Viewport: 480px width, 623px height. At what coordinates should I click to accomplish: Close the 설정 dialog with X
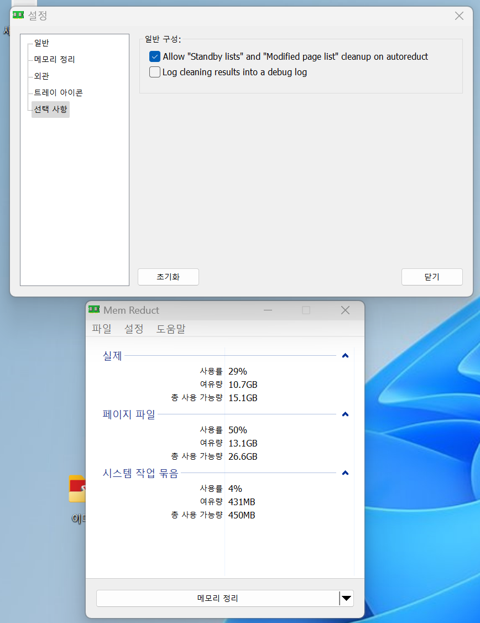(x=459, y=16)
